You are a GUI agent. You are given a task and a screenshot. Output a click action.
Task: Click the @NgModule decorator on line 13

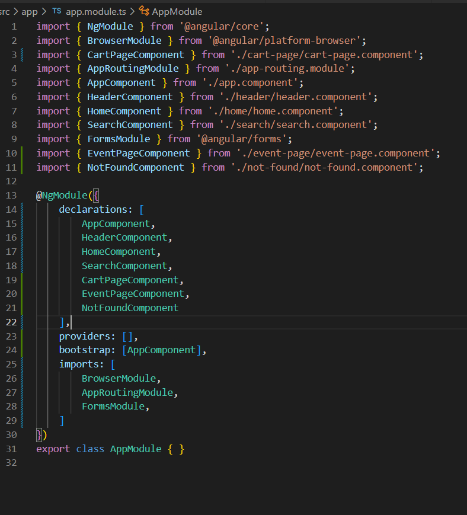62,196
